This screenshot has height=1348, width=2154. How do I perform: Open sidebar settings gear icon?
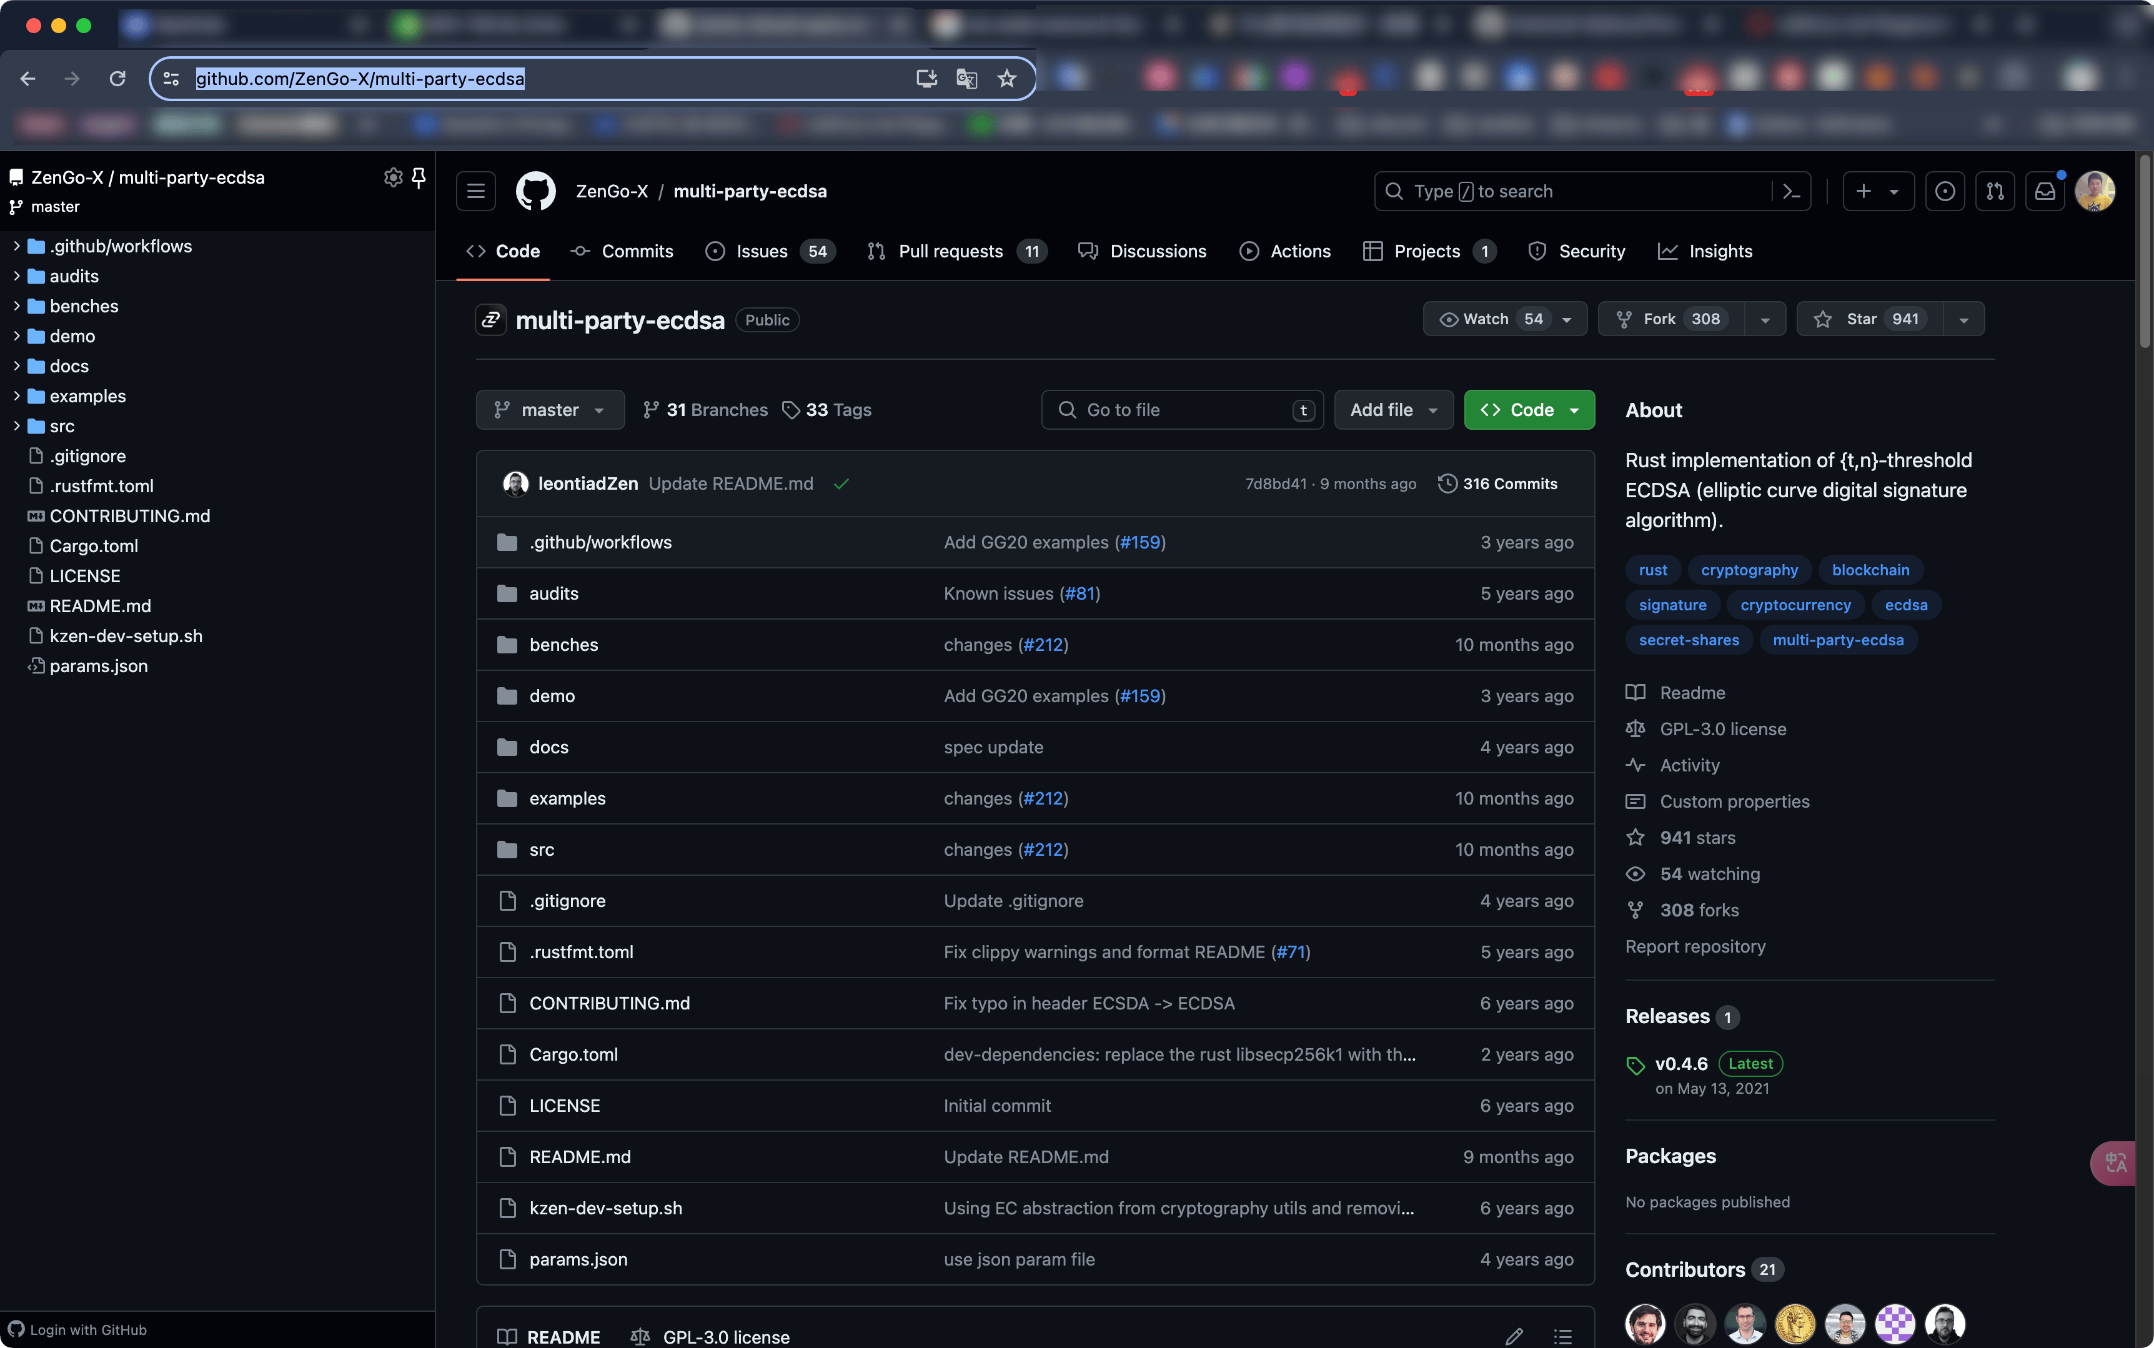tap(392, 177)
